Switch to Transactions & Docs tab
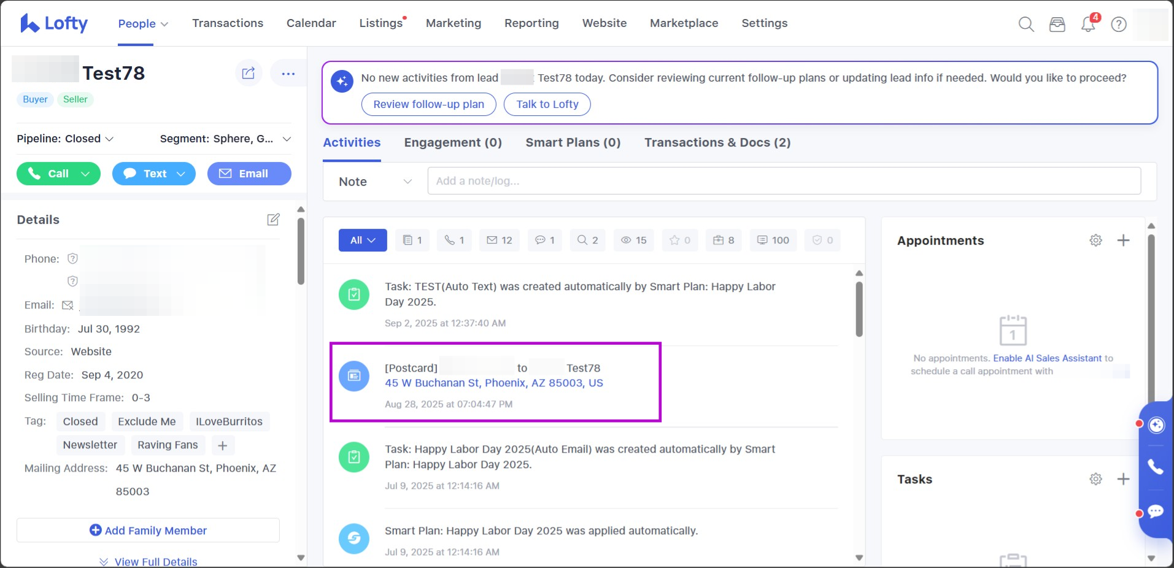 tap(717, 142)
